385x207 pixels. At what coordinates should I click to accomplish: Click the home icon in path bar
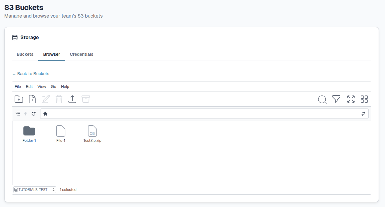click(45, 114)
